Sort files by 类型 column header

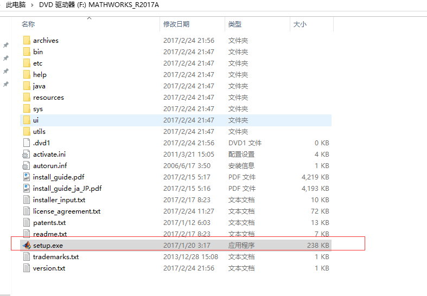235,24
